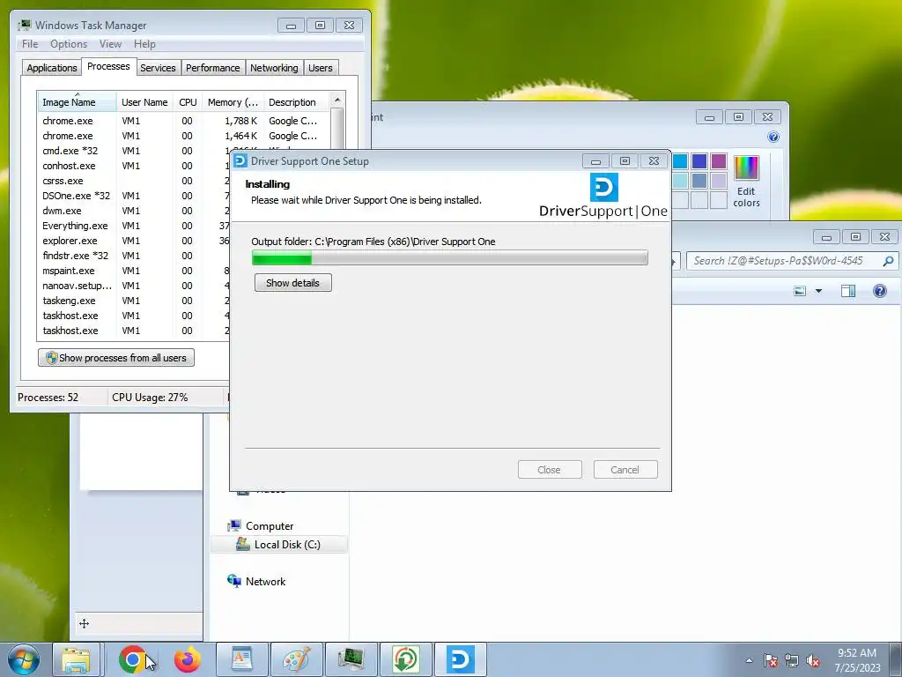This screenshot has width=902, height=677.
Task: Select Local Disk (C:) in navigation pane
Action: [x=278, y=545]
